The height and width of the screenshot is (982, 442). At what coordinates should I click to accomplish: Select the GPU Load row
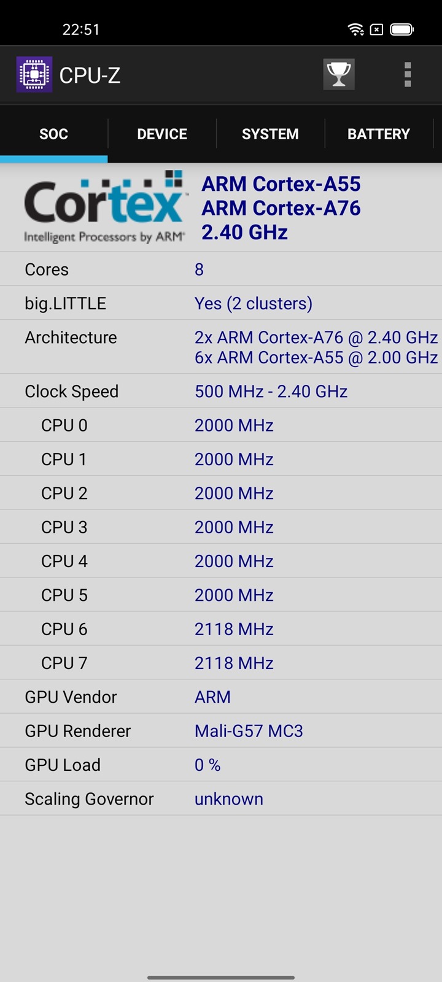click(x=221, y=765)
